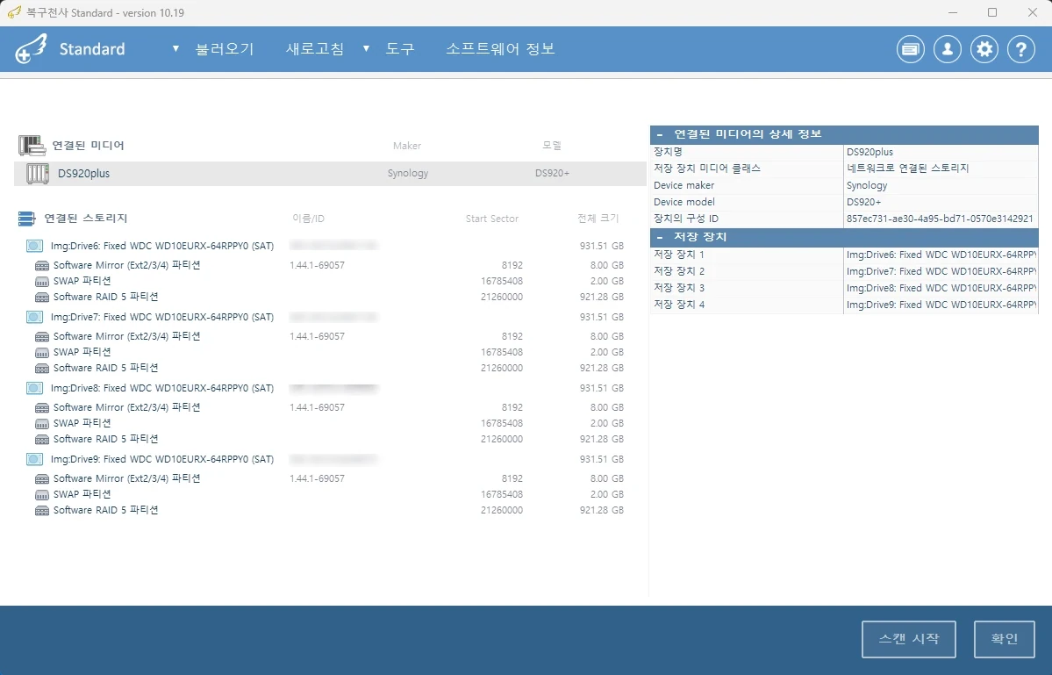
Task: Open dropdown arrow before 불러오기
Action: tap(175, 49)
